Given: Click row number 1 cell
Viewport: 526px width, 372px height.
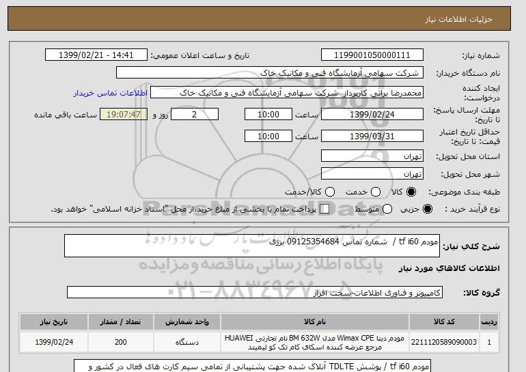Looking at the screenshot, I should click(489, 342).
